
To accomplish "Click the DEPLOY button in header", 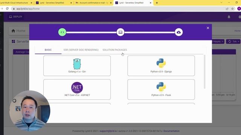I will click(16, 16).
